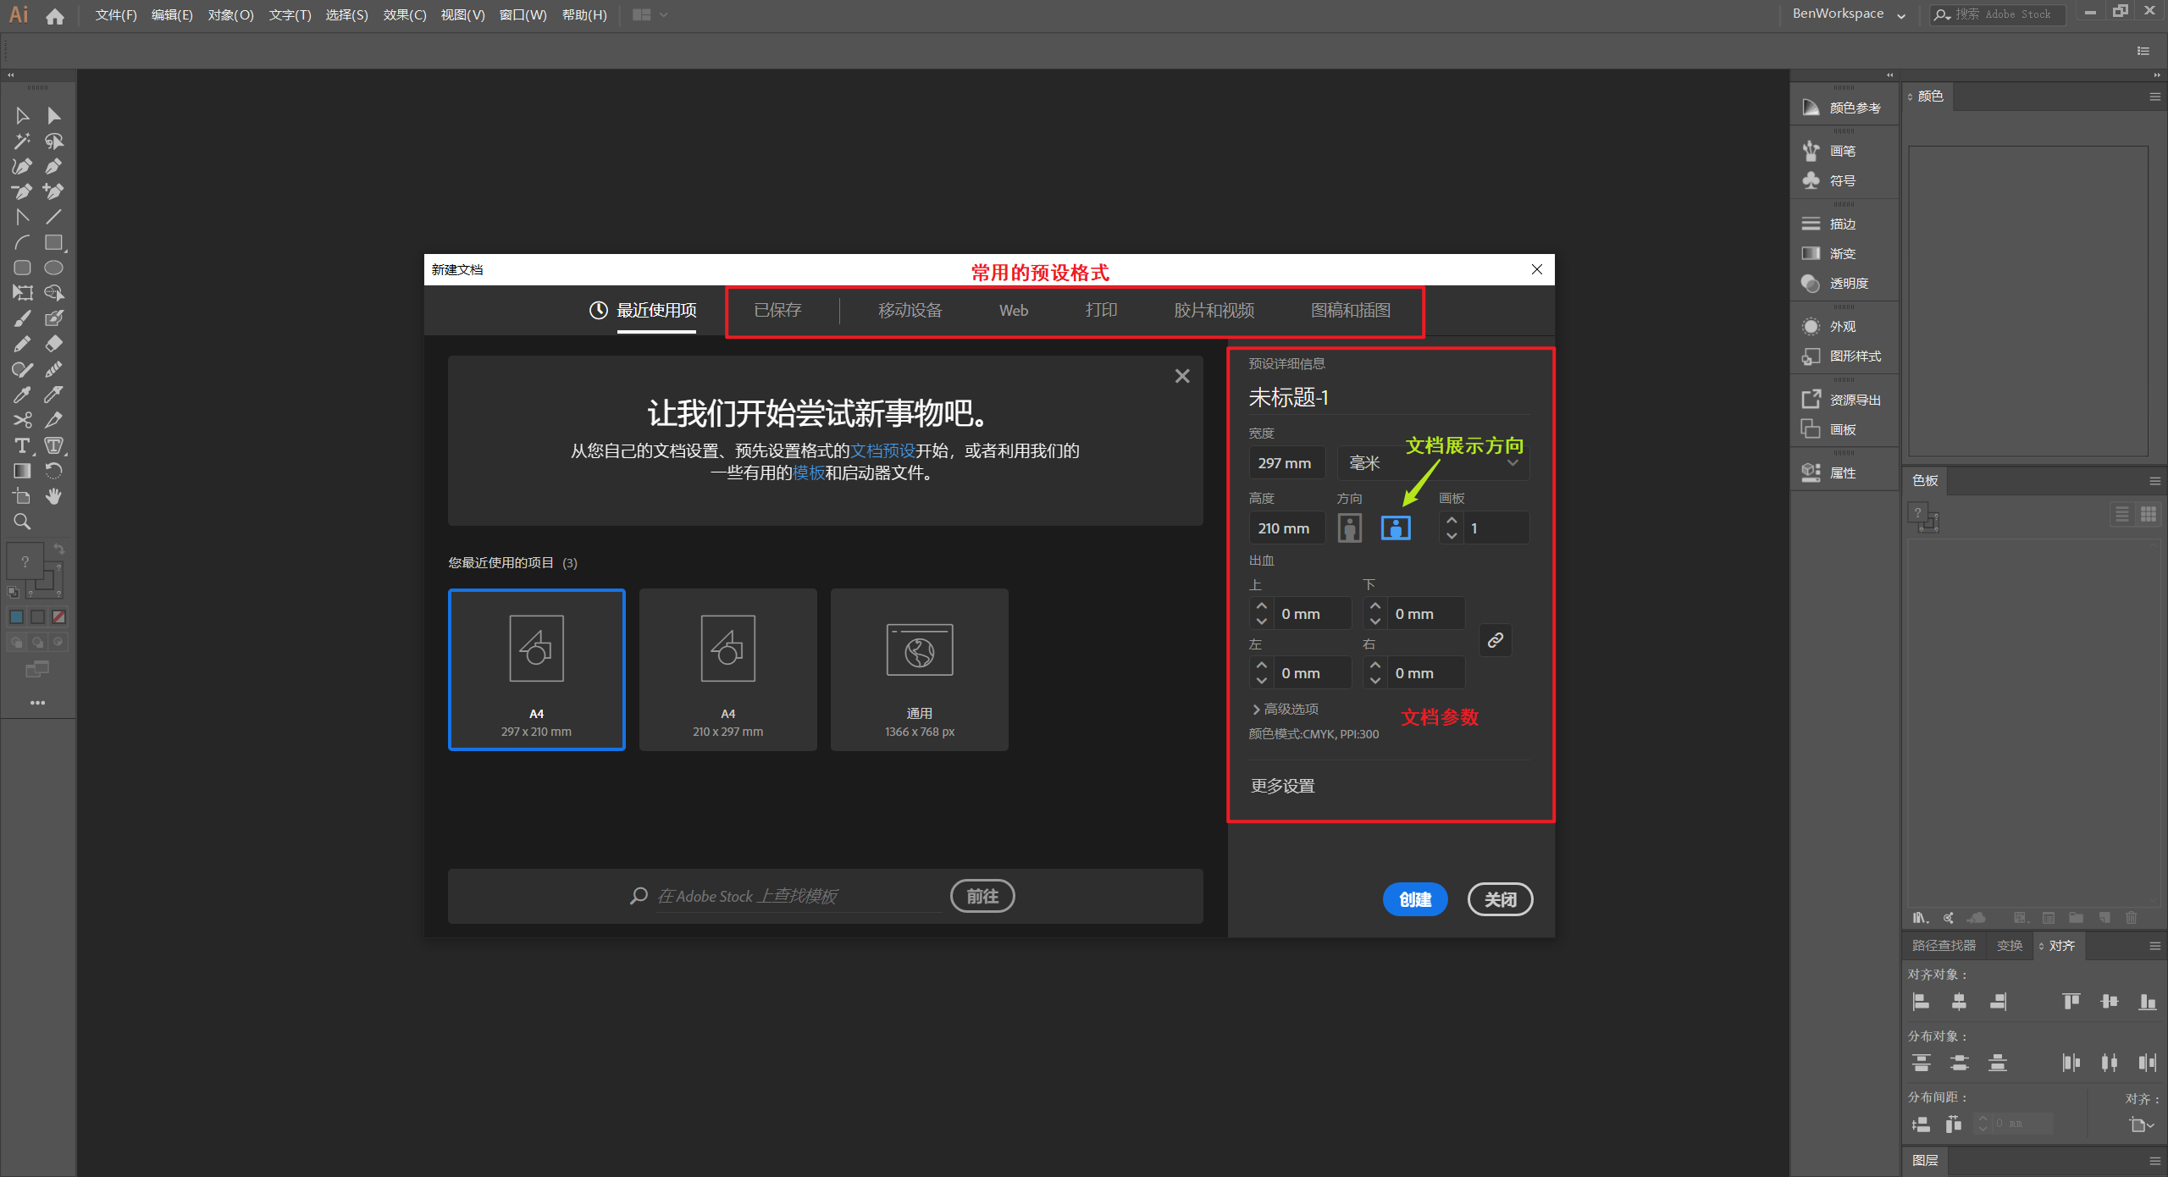
Task: Switch to the 打印 (Print) preset tab
Action: (x=1101, y=310)
